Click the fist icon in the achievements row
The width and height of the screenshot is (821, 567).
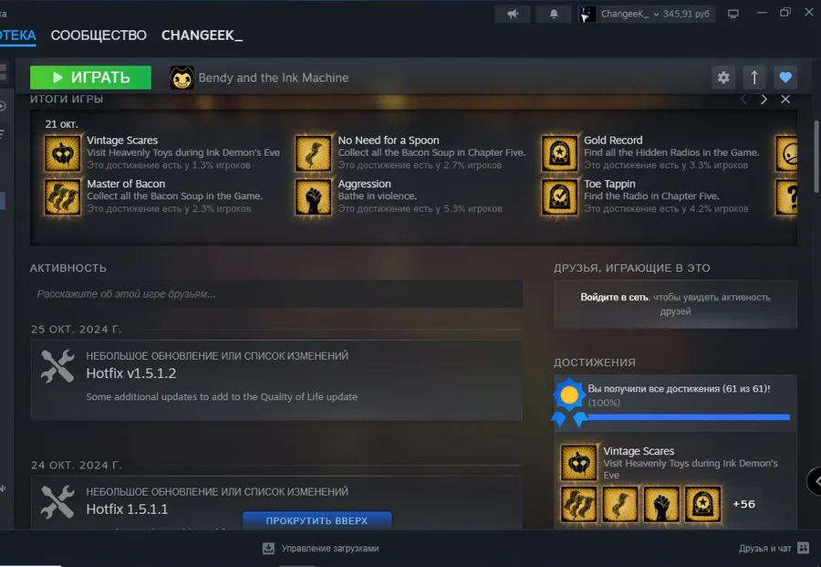pos(661,504)
